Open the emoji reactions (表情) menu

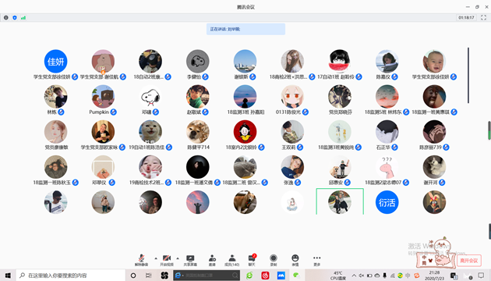pos(295,260)
